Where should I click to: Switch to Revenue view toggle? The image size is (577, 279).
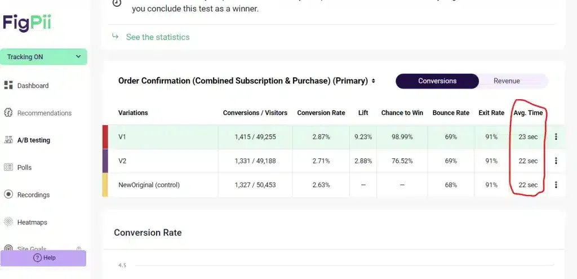coord(507,81)
